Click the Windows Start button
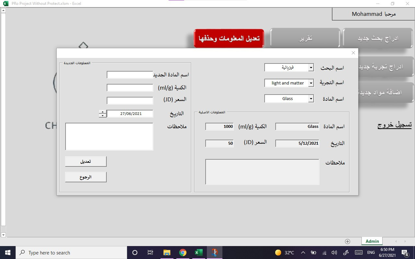415x259 pixels. point(7,252)
